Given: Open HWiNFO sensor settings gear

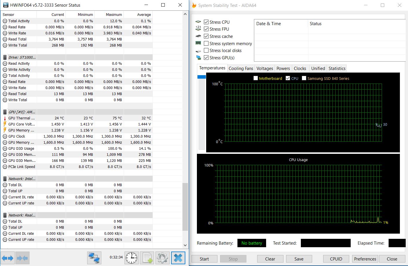Looking at the screenshot, I should click(162, 258).
